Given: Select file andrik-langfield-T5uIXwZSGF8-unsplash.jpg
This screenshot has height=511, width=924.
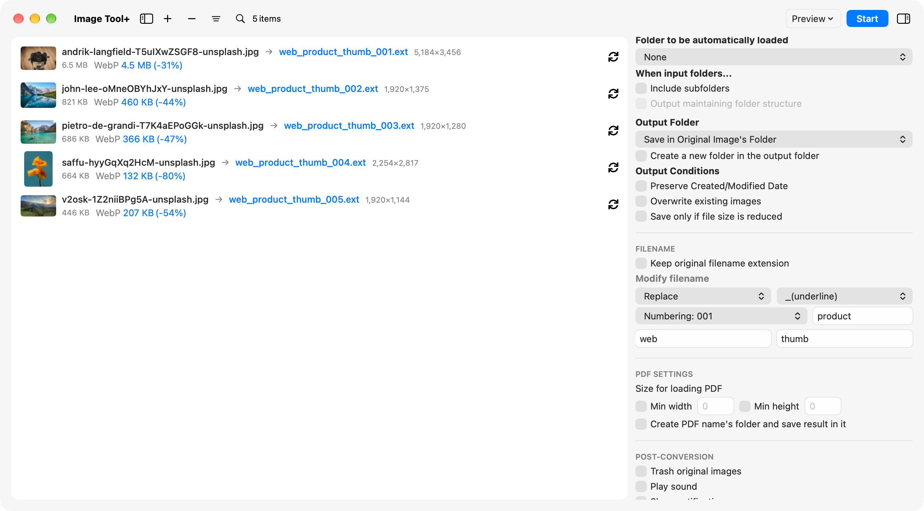Looking at the screenshot, I should (160, 52).
